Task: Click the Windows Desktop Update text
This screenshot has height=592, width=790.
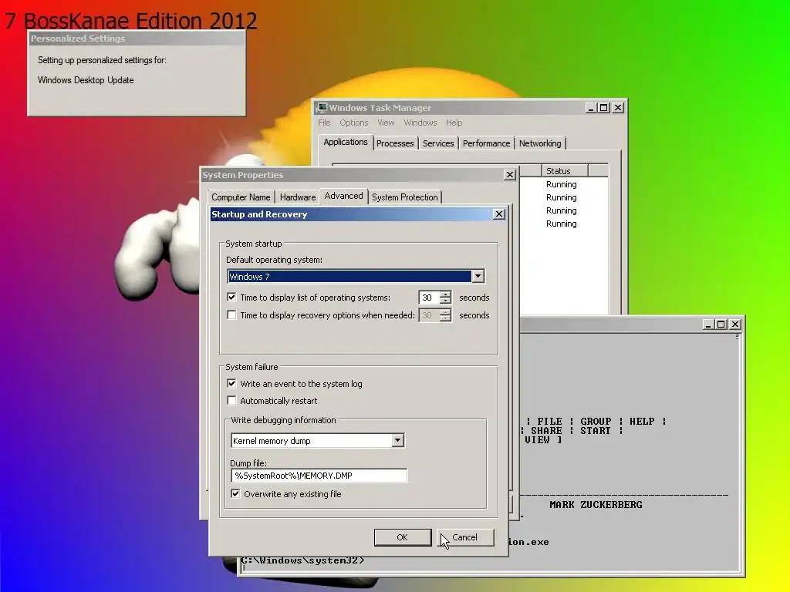Action: pos(86,80)
